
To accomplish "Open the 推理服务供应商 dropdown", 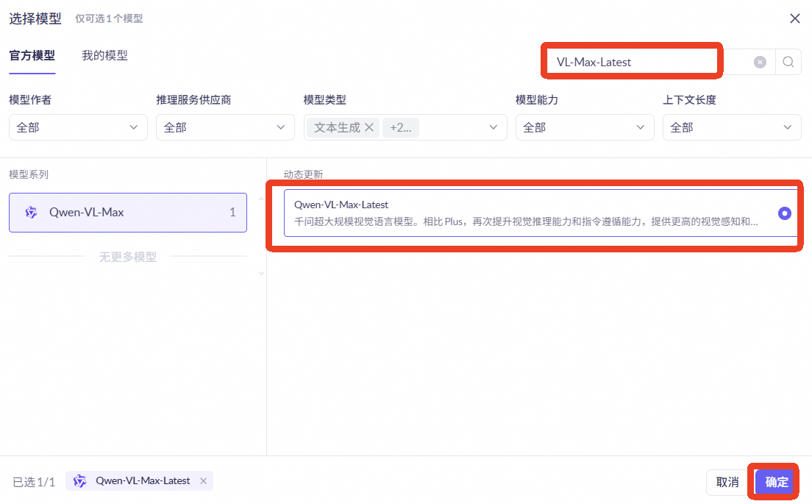I will point(225,127).
